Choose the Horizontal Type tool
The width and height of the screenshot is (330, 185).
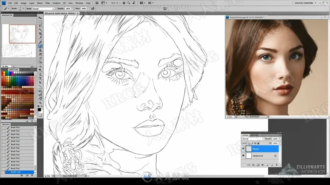pyautogui.click(x=40, y=78)
